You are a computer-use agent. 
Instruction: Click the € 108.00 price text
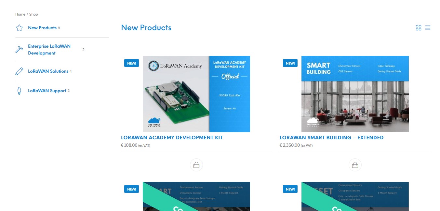pos(129,145)
